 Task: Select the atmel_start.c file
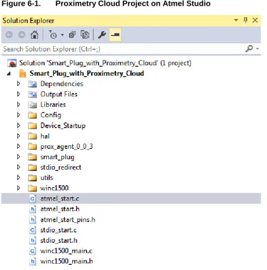(x=131, y=198)
